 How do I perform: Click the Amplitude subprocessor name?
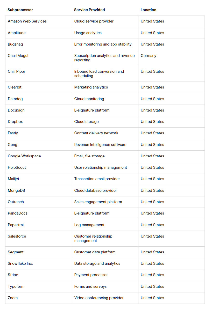click(x=17, y=33)
